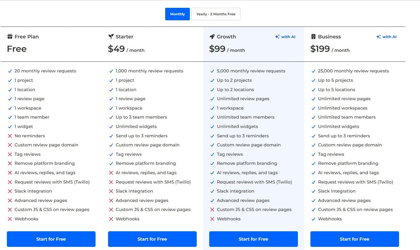Click the rocket icon beside Growth
This screenshot has width=420, height=250.
pos(212,37)
